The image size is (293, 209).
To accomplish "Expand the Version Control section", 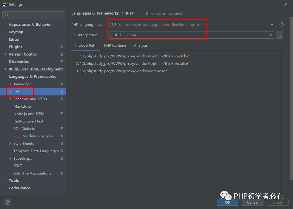I will pyautogui.click(x=5, y=54).
